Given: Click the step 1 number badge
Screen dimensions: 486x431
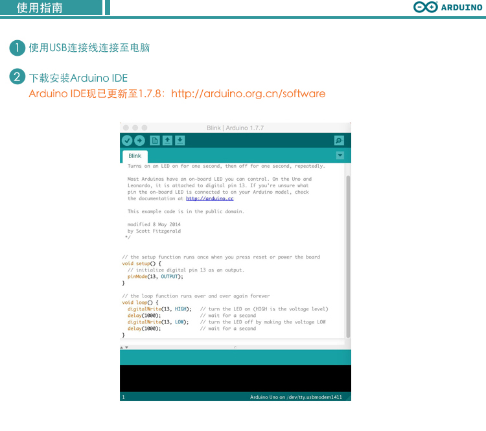Looking at the screenshot, I should coord(16,48).
